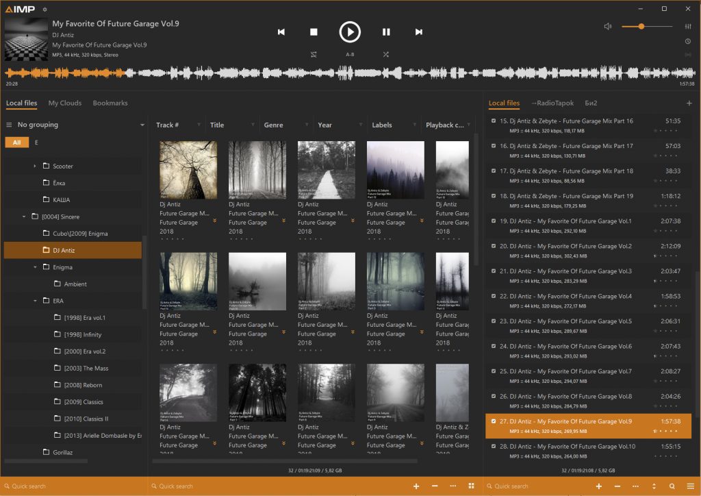701x496 pixels.
Task: Collapse the ERA folder node
Action: [x=35, y=301]
